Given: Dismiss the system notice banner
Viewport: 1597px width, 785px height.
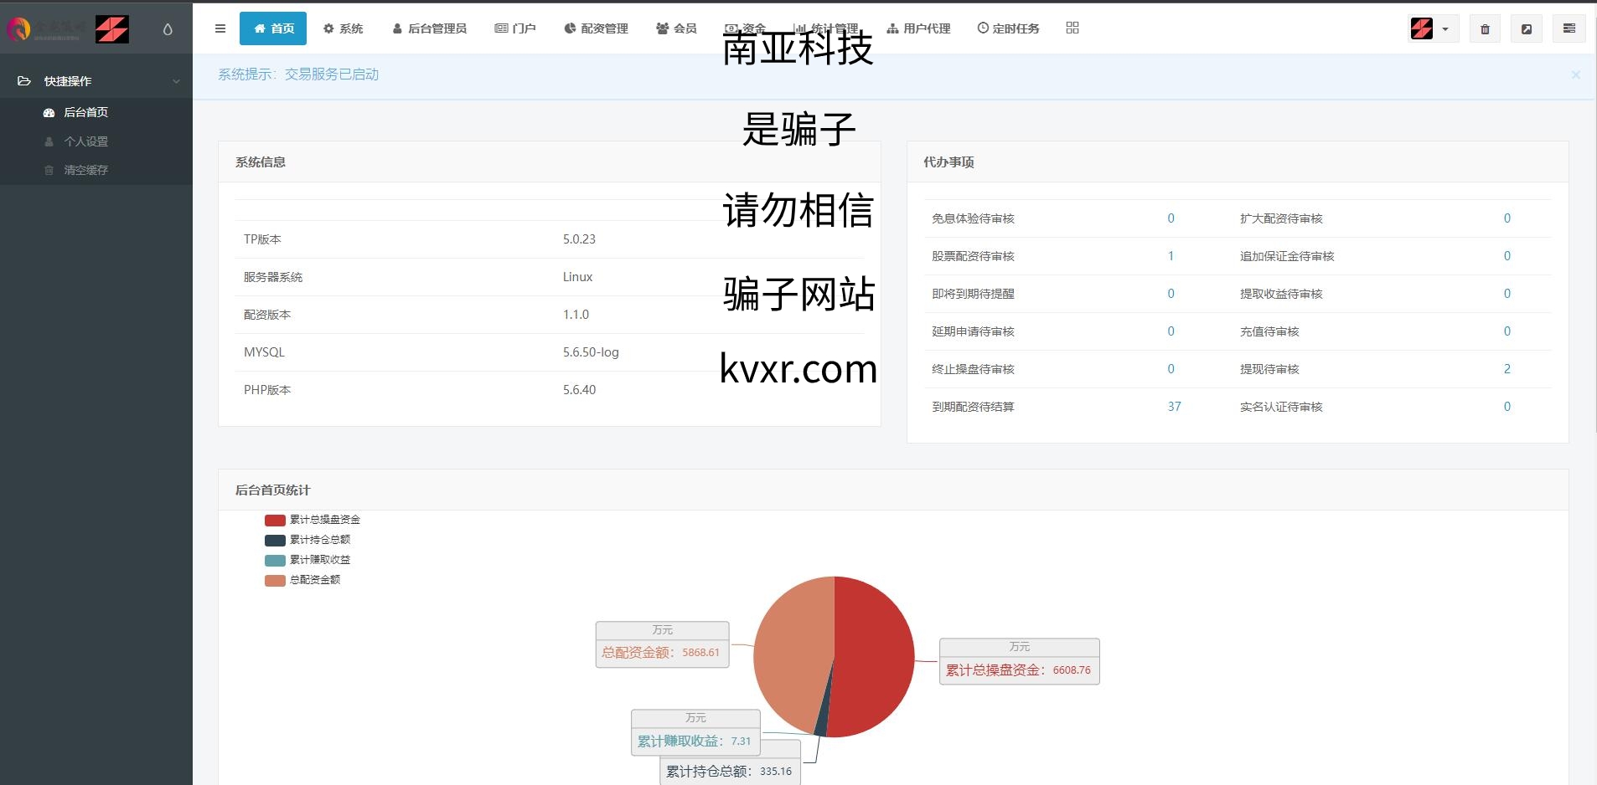Looking at the screenshot, I should [x=1575, y=74].
